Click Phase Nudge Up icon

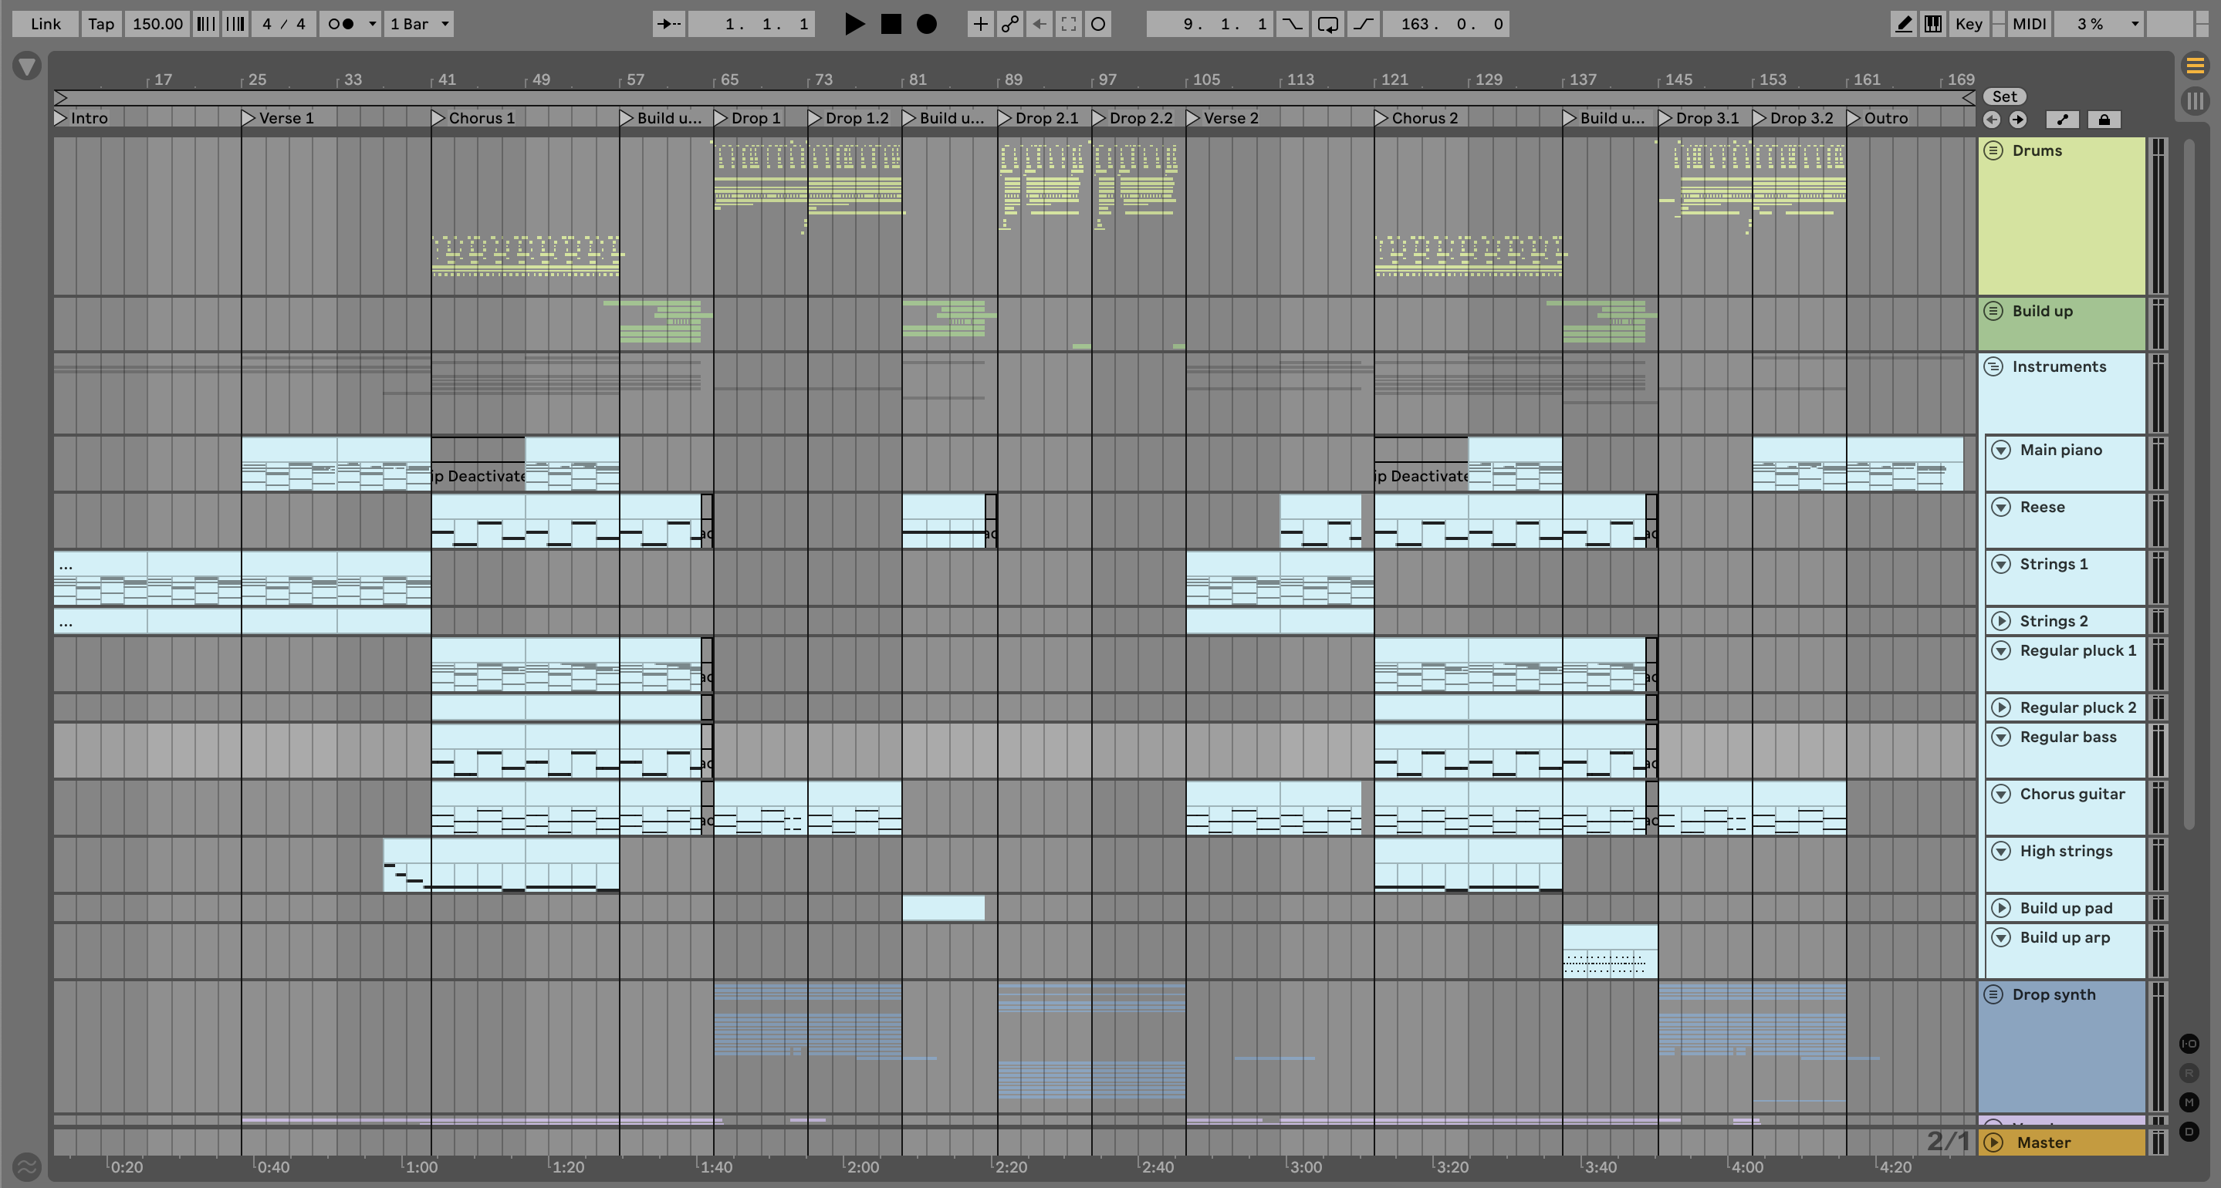[x=235, y=24]
